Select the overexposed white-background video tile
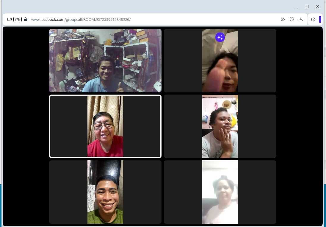The image size is (326, 227). point(220,192)
